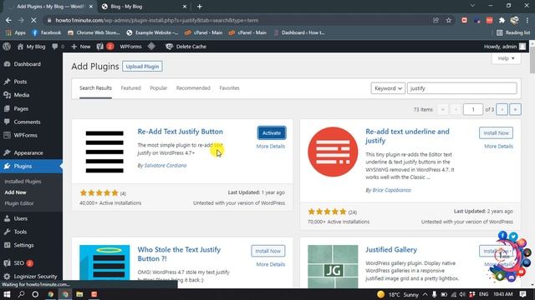
Task: Open the Keyword search type dropdown
Action: tap(388, 88)
